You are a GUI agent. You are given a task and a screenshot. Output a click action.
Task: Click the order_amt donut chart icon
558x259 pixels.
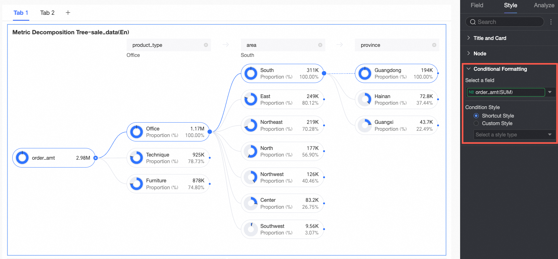22,158
